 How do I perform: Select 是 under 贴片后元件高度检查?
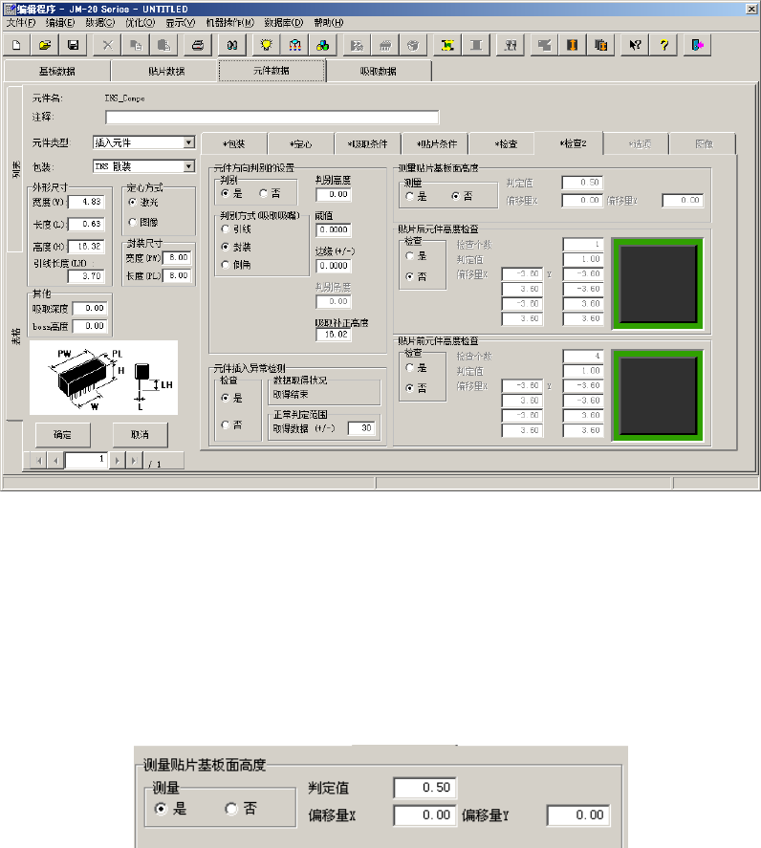(x=410, y=256)
